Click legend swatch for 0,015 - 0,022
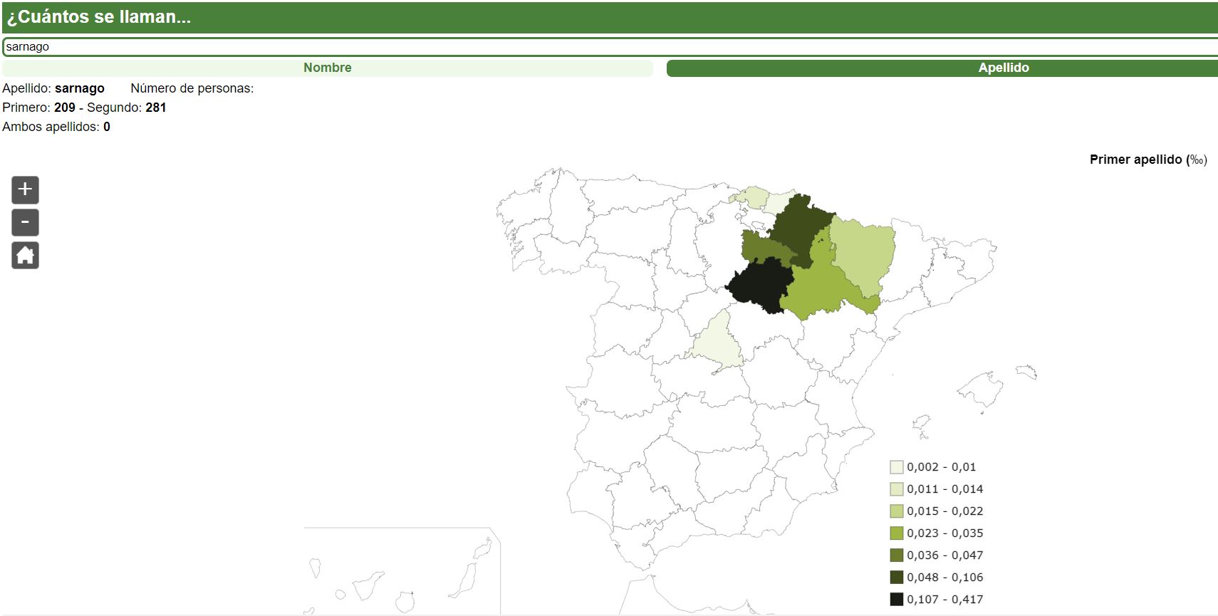Screen dimensions: 1218x616 [896, 511]
